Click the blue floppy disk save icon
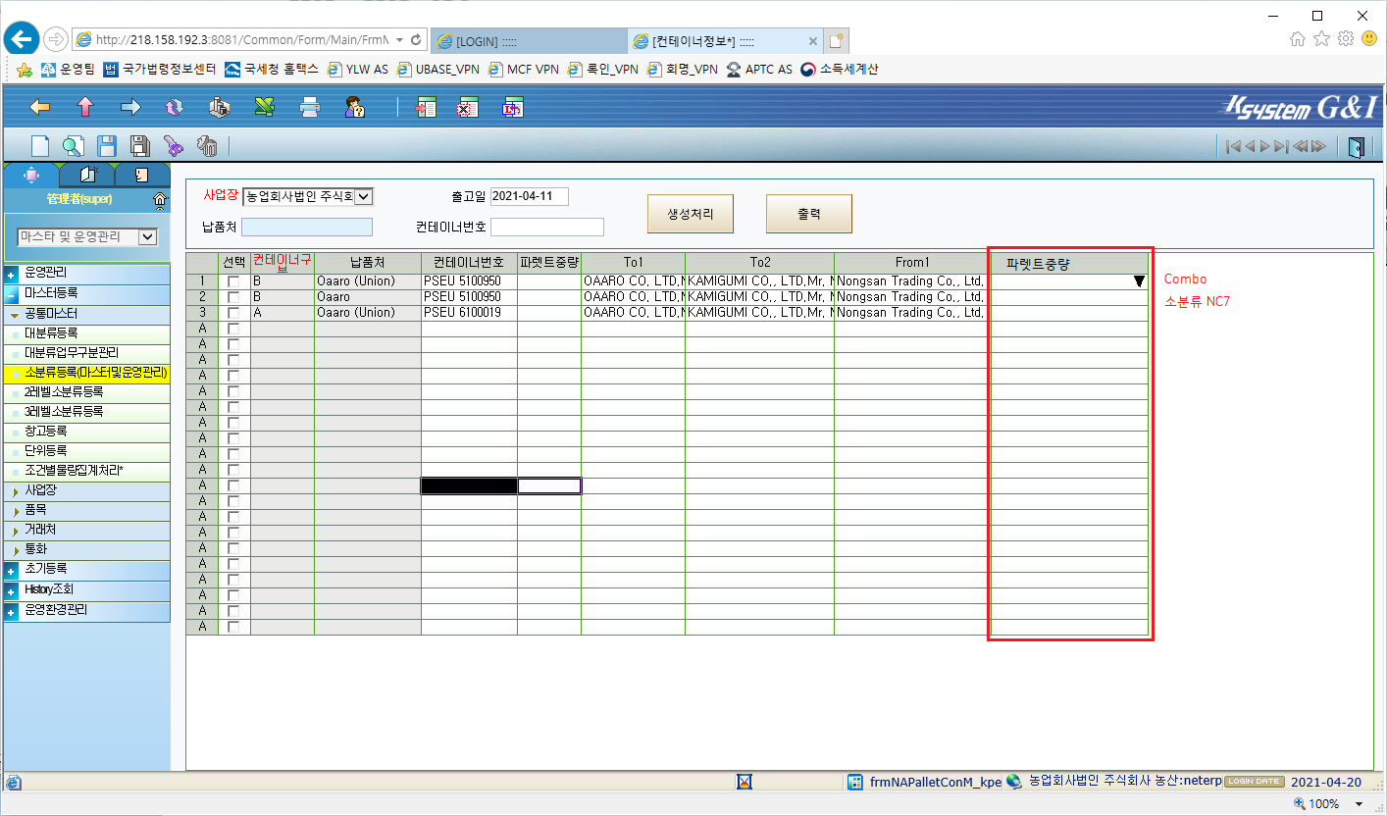1387x816 pixels. (x=107, y=146)
